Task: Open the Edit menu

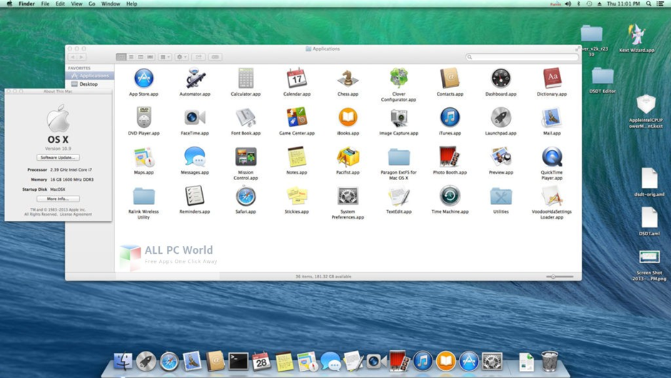Action: 61,4
